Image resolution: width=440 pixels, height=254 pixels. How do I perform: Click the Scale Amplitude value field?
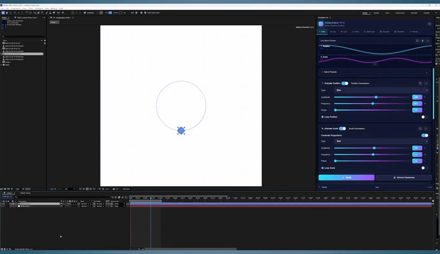point(417,148)
